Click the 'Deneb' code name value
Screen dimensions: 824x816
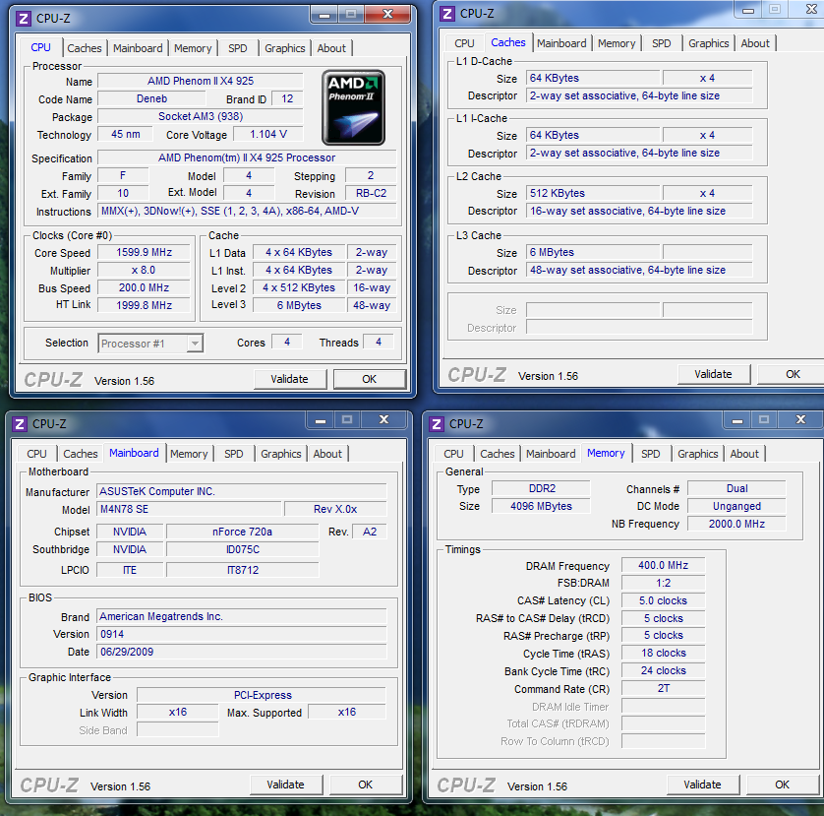click(x=151, y=98)
